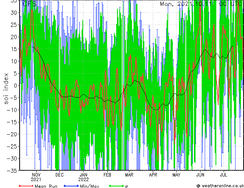The height and width of the screenshot is (188, 244).
Task: Click the '-20' y-axis tick label
Action: click(12, 134)
